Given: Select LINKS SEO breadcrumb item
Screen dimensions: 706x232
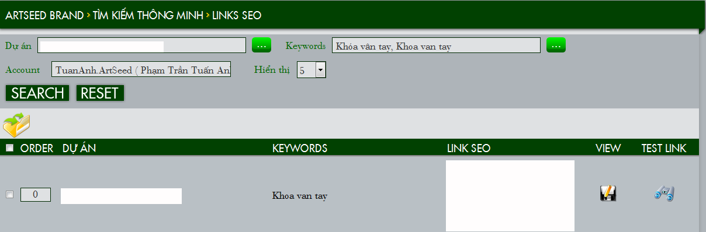Looking at the screenshot, I should pyautogui.click(x=237, y=16).
